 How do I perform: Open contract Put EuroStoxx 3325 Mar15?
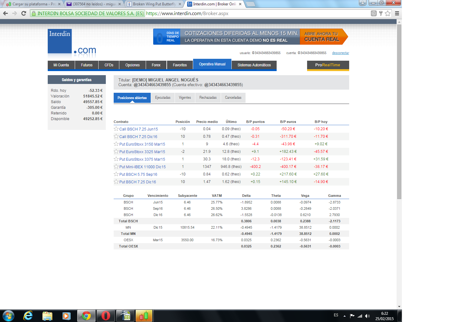coord(142,152)
